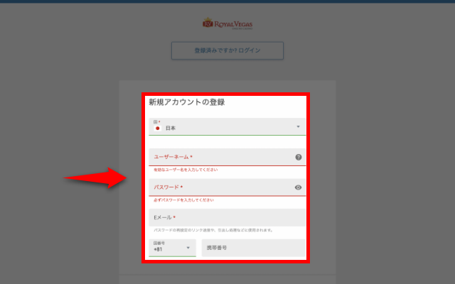The image size is (455, 284).
Task: Toggle password visibility with the eye icon
Action: (299, 187)
